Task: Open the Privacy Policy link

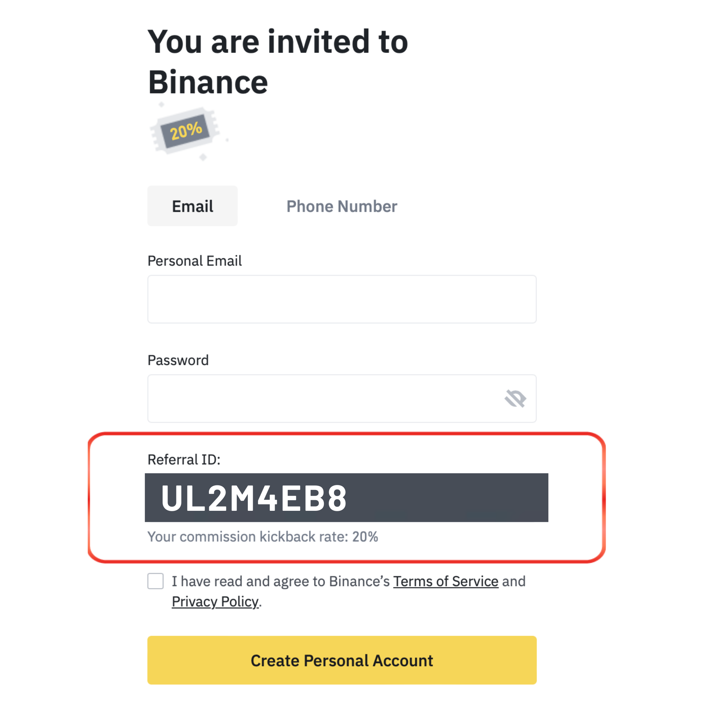Action: (x=215, y=602)
